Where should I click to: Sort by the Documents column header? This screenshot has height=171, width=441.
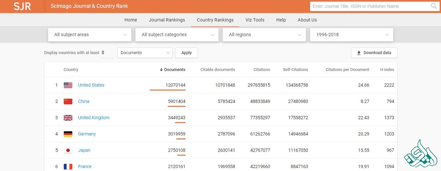point(173,70)
